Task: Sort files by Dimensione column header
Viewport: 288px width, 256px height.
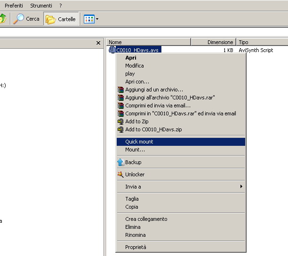Action: click(214, 42)
